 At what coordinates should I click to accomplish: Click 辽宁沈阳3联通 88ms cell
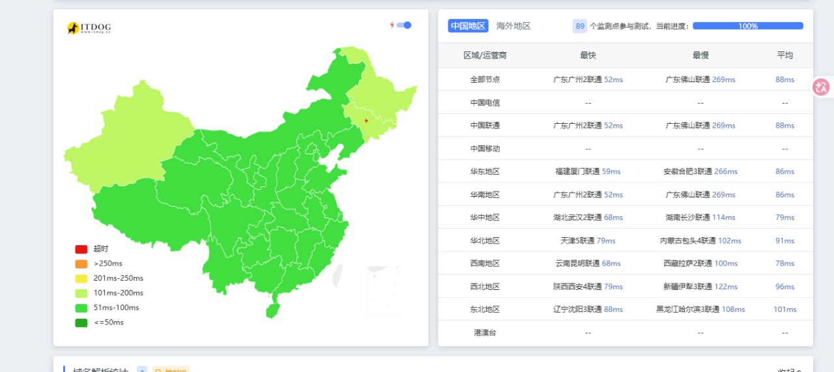click(x=588, y=309)
